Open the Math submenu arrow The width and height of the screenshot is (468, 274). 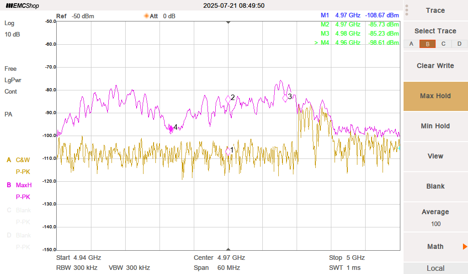click(464, 247)
